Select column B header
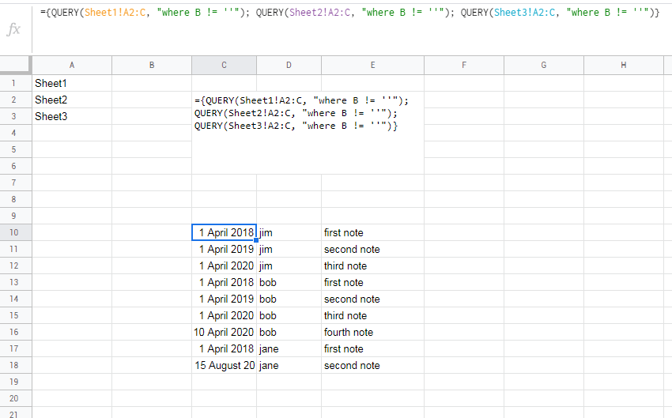Screen dimensions: 672x418 [152, 65]
